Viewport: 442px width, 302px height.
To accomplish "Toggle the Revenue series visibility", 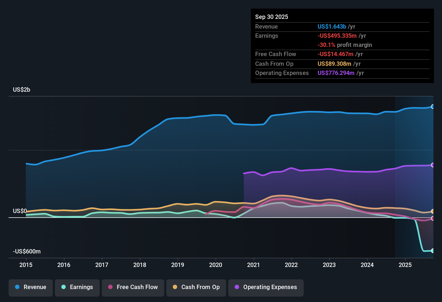I will tap(30, 287).
